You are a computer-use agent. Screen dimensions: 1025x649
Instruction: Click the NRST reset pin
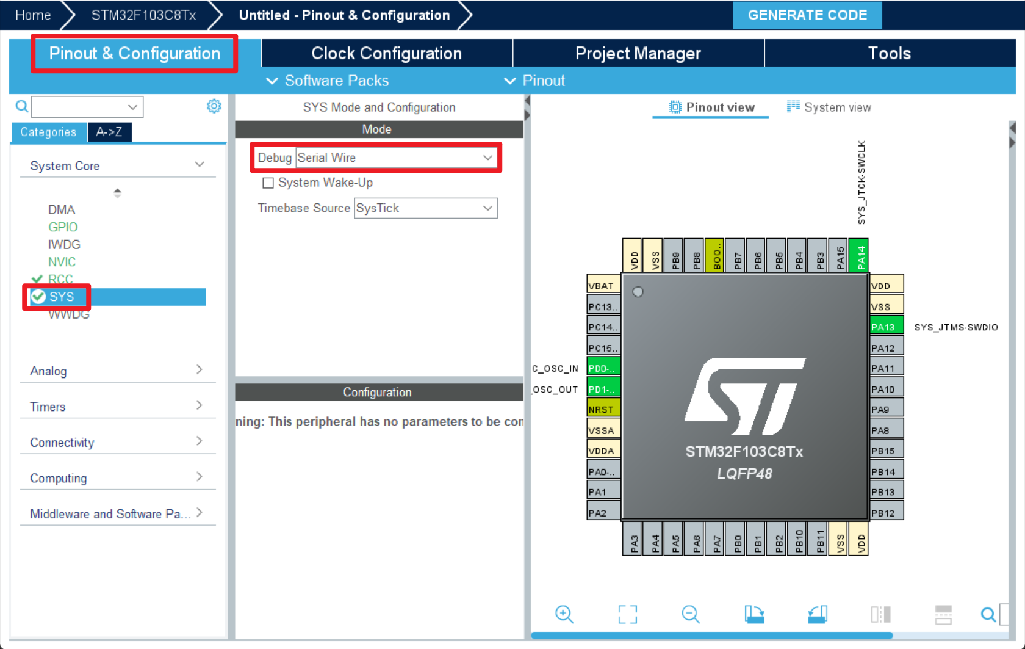pos(603,409)
